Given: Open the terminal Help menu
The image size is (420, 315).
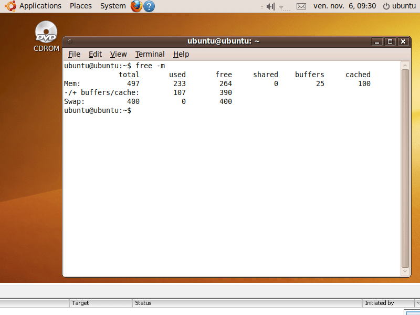Looking at the screenshot, I should coord(181,54).
